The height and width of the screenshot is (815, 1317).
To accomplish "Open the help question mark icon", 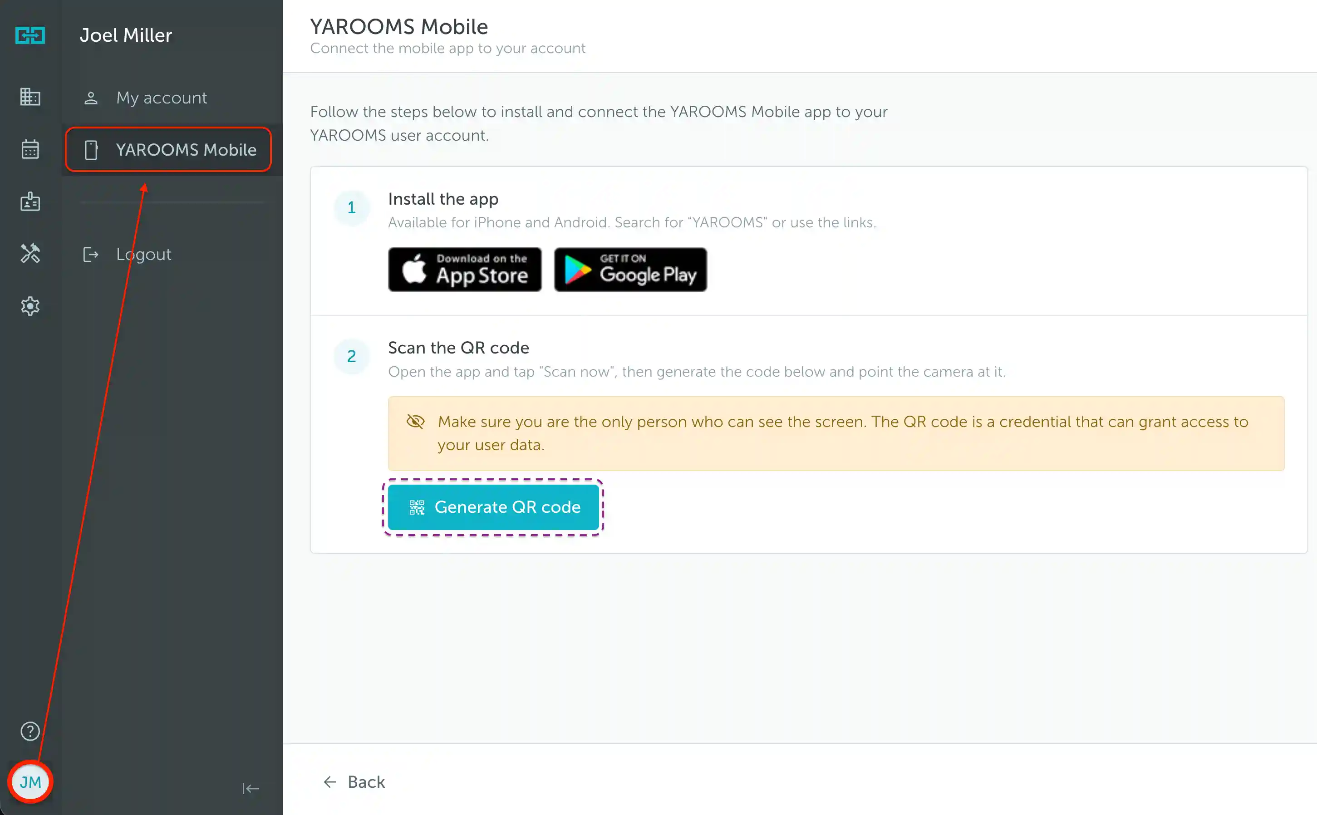I will [x=30, y=732].
